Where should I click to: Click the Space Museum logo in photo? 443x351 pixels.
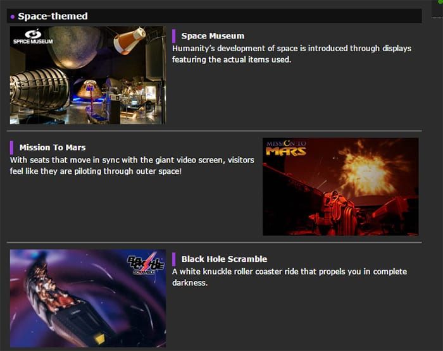[33, 36]
